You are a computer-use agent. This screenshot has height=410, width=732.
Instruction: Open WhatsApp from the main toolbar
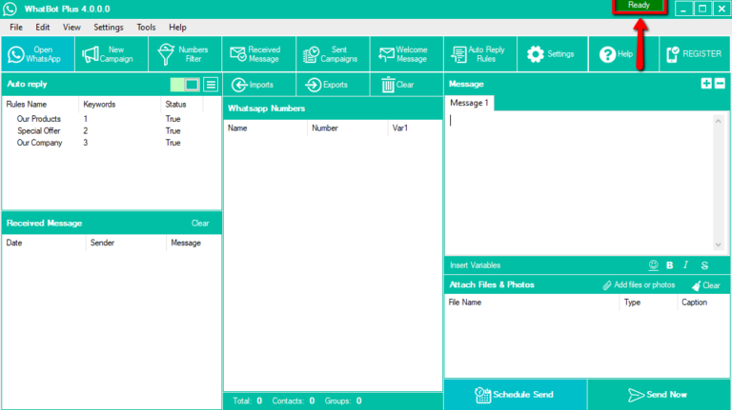click(37, 54)
